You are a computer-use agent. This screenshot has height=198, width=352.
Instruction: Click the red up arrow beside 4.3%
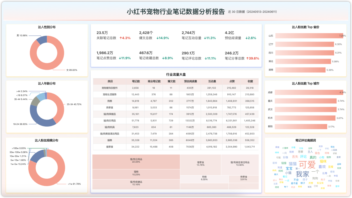tap(121, 38)
